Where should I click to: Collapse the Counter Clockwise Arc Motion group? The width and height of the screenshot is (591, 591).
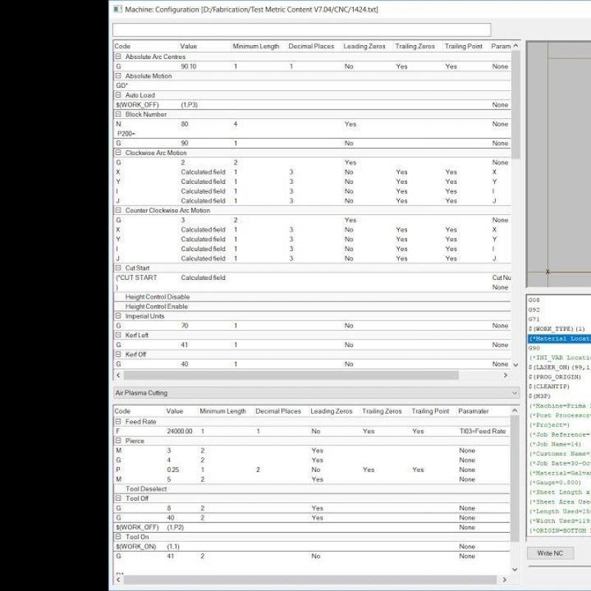pyautogui.click(x=118, y=211)
